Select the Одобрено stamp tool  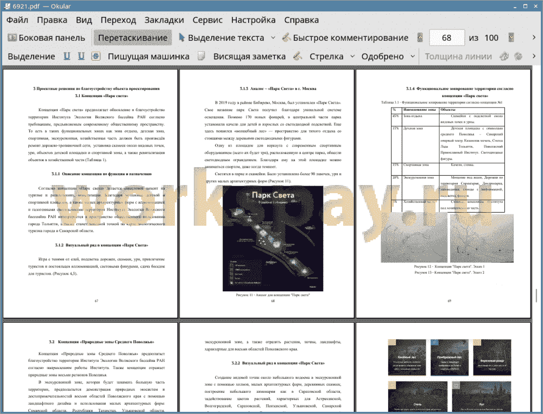[x=382, y=56]
